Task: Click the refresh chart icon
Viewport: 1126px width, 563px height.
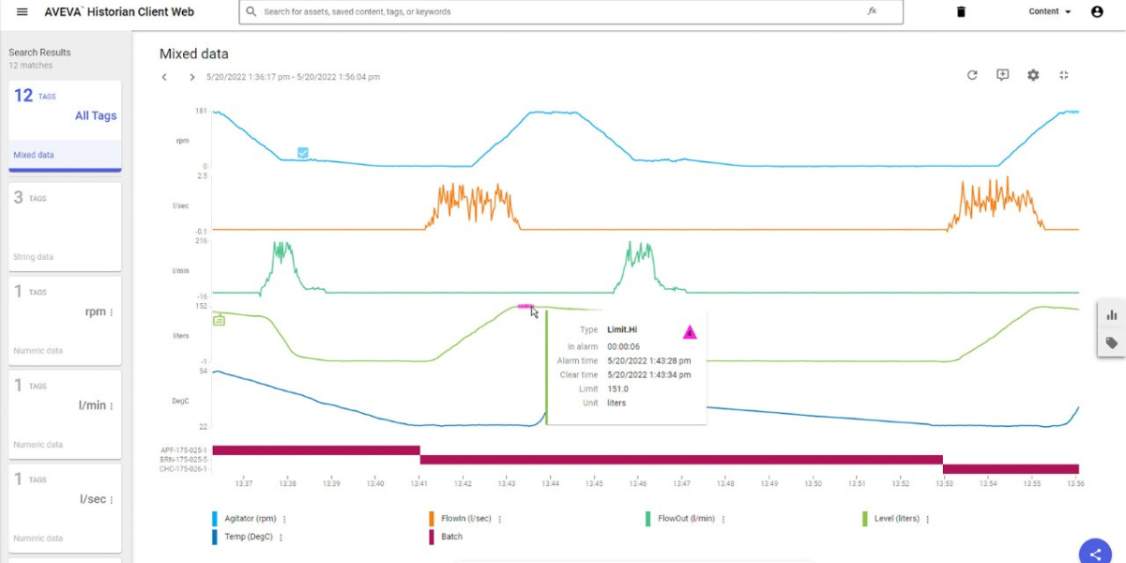Action: (x=972, y=75)
